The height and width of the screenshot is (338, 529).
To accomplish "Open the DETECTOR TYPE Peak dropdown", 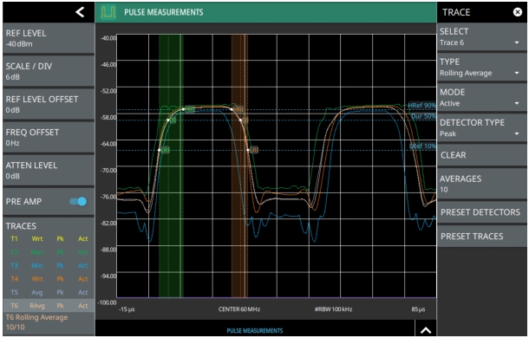I will coord(481,128).
